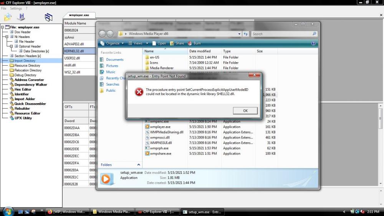
Task: Collapse the File: wmplayer.exe tree root
Action: (x=2, y=27)
